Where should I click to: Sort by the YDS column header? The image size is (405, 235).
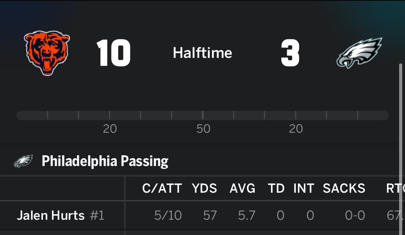point(204,189)
